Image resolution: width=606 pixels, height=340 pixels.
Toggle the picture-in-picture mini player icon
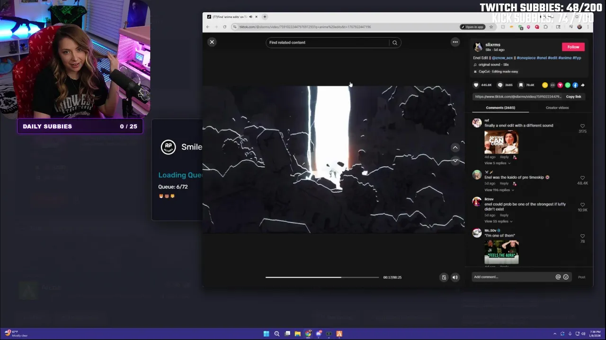click(444, 277)
